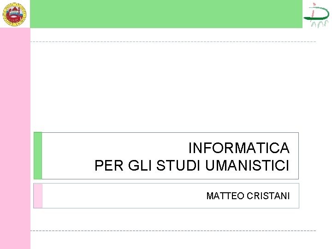Image resolution: width=332 pixels, height=249 pixels.
Task: Click the word MATTEO in the subtitle
Action: [225, 196]
